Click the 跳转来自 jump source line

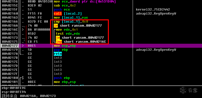pos(29,96)
